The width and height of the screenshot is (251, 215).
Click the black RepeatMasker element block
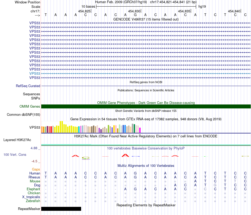(x=61, y=209)
